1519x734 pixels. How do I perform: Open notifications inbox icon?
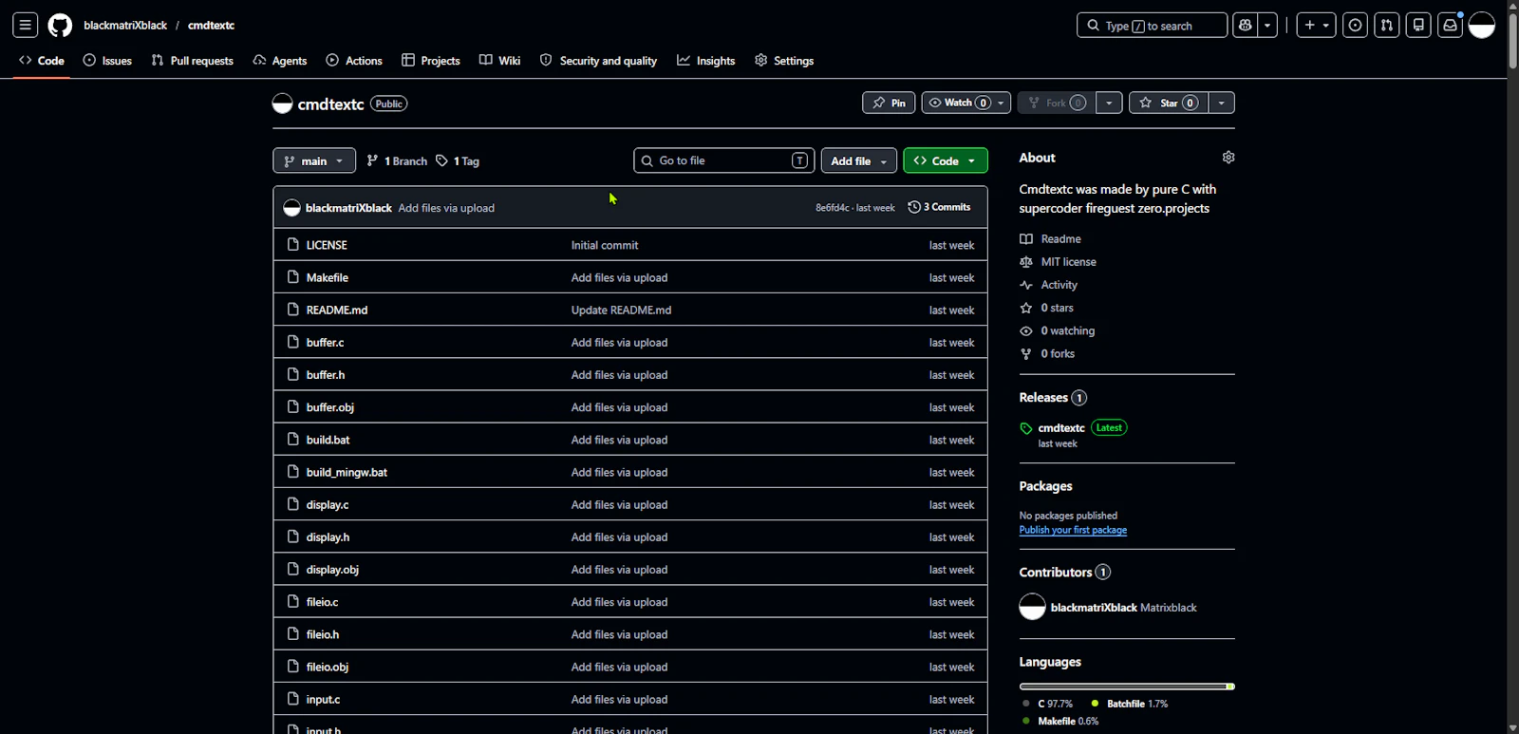point(1450,26)
